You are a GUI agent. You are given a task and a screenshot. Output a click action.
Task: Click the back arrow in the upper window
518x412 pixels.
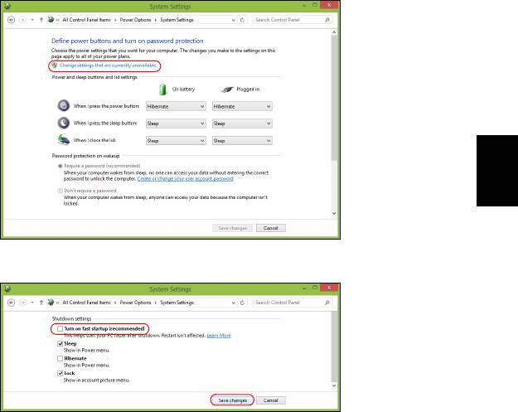(9, 18)
